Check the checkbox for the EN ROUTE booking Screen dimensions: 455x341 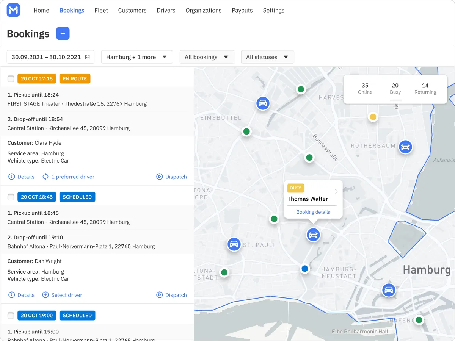(11, 78)
